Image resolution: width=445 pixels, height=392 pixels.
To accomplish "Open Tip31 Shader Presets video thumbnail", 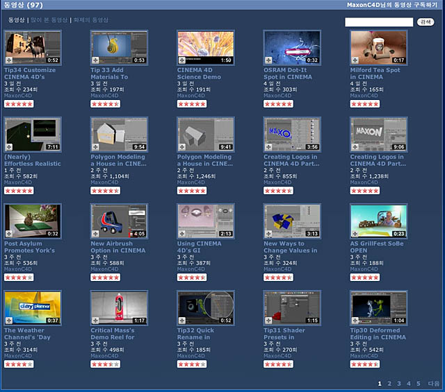I will [292, 308].
